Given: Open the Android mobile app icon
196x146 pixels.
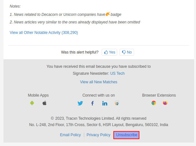Looking at the screenshot, I should (32, 103).
